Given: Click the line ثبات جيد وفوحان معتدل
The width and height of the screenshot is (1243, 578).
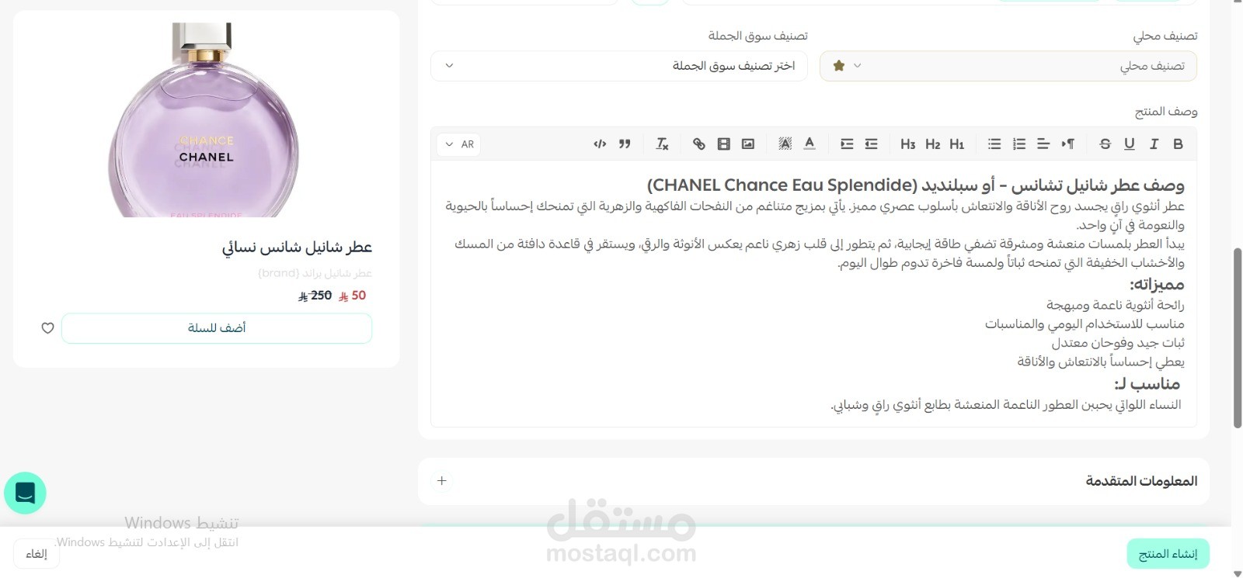Looking at the screenshot, I should tap(1118, 342).
